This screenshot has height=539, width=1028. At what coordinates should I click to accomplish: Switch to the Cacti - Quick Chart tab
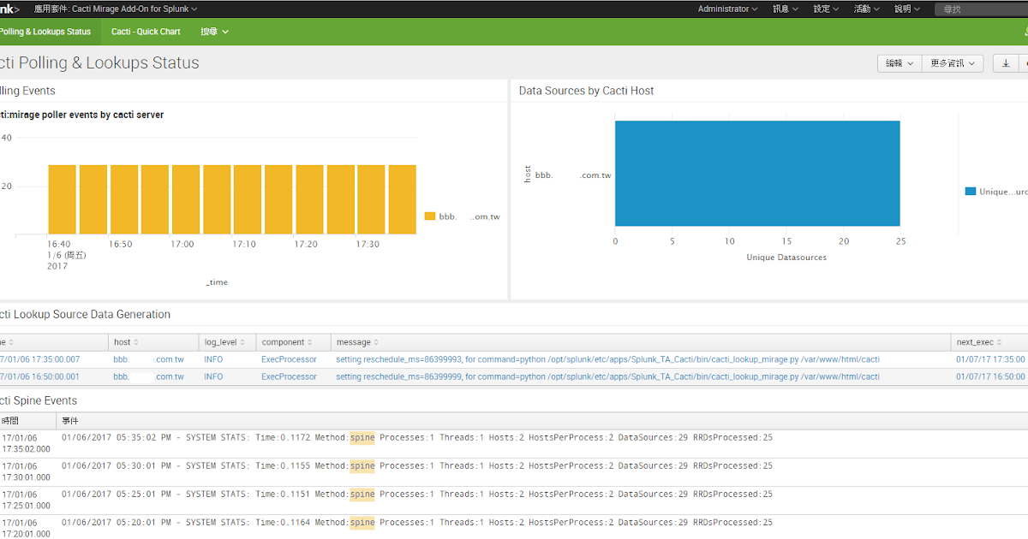(146, 31)
